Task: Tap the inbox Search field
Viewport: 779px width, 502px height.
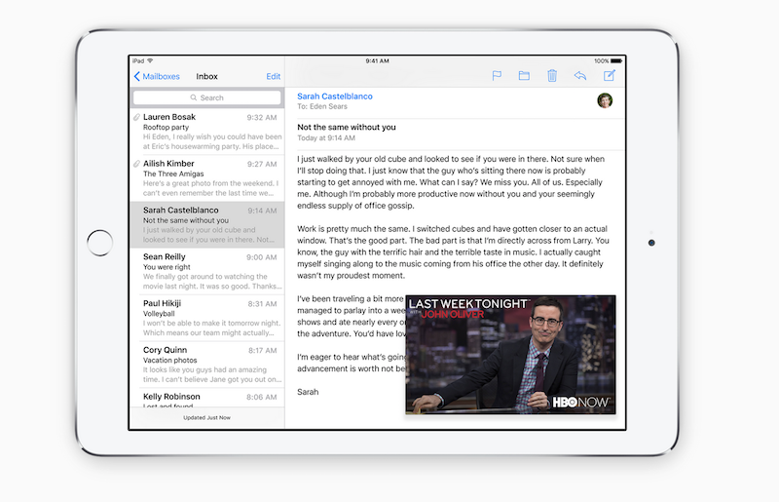Action: click(206, 97)
